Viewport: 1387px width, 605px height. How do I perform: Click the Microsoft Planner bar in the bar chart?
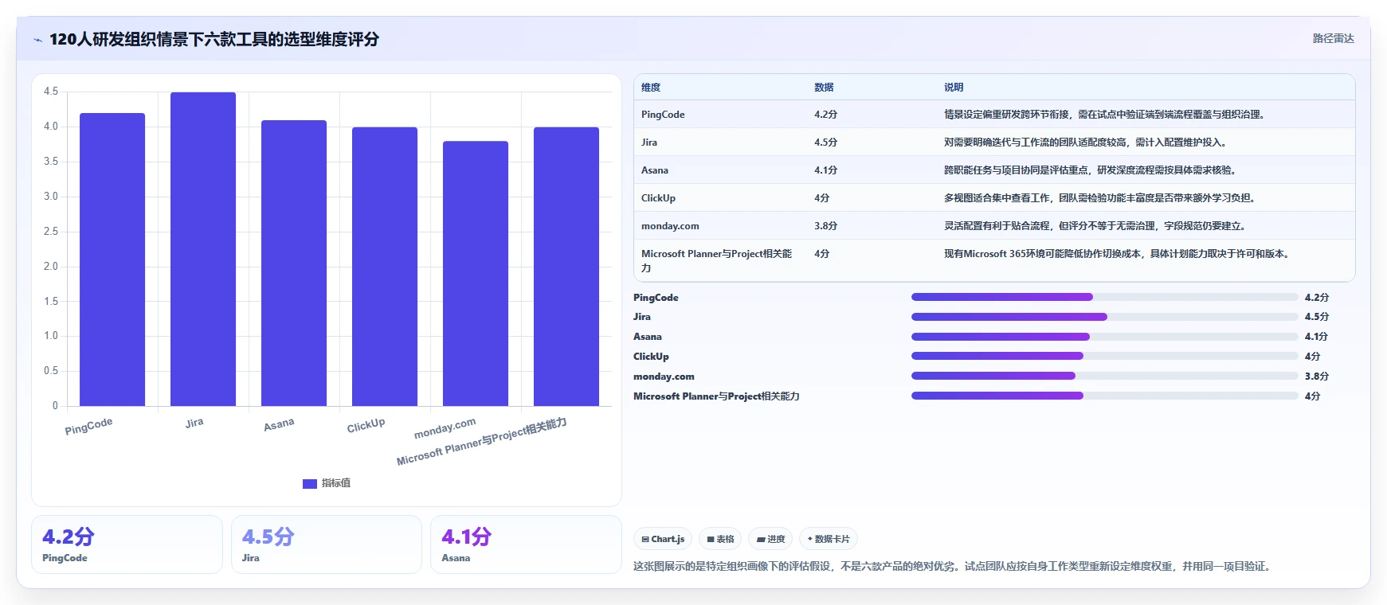[x=566, y=267]
